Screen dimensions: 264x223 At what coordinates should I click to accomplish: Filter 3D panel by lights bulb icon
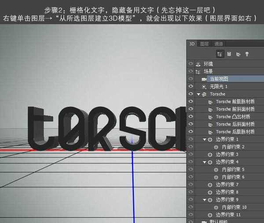(x=247, y=54)
